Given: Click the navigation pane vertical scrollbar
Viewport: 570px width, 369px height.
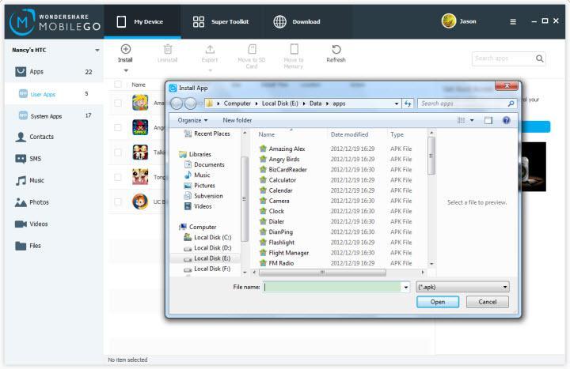Looking at the screenshot, I should tap(245, 199).
